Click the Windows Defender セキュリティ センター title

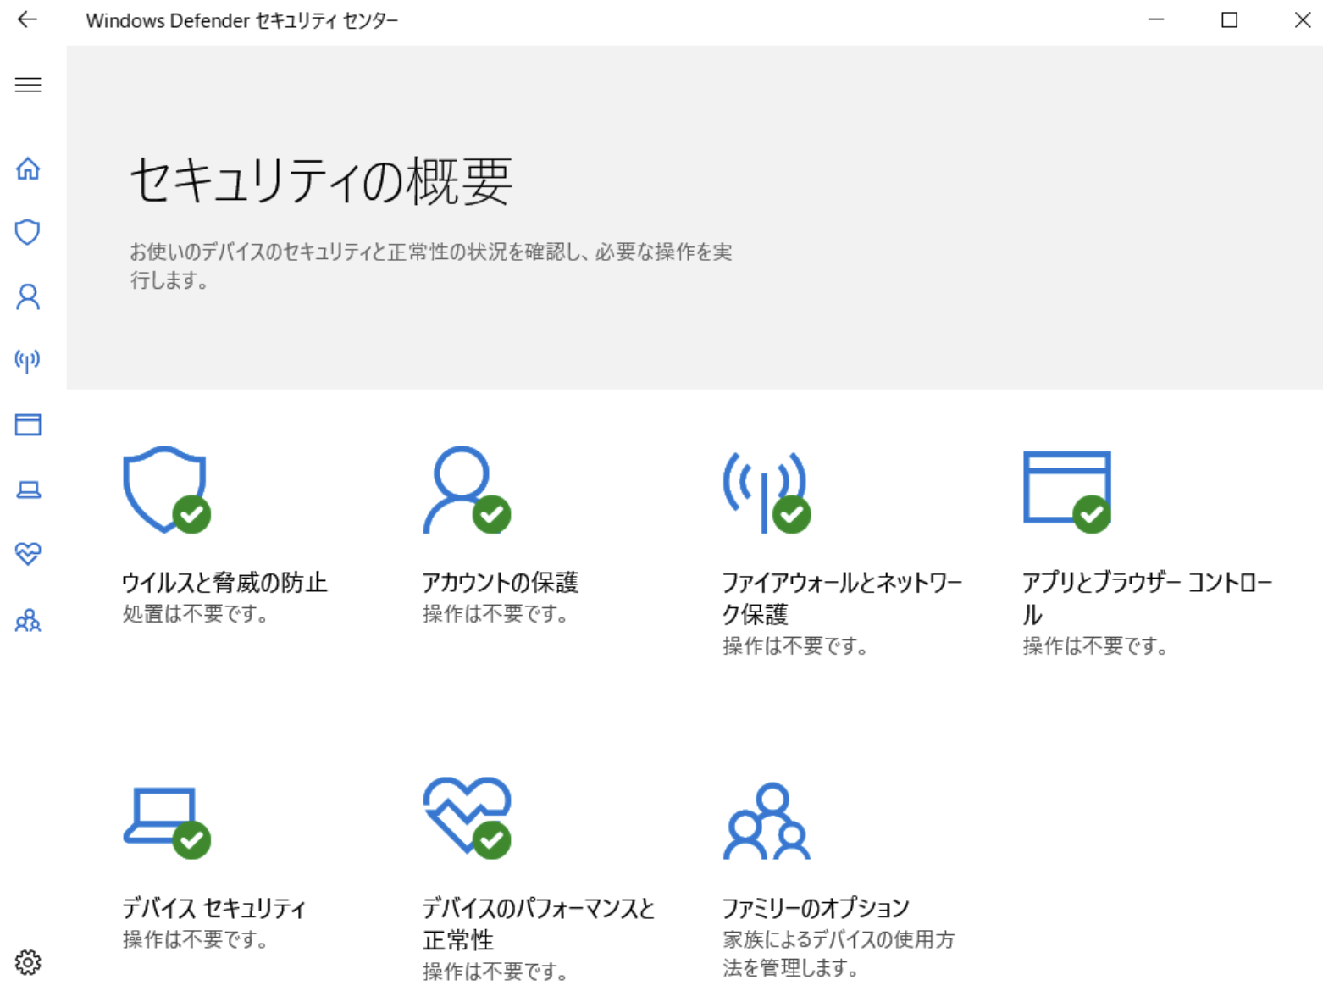point(243,19)
